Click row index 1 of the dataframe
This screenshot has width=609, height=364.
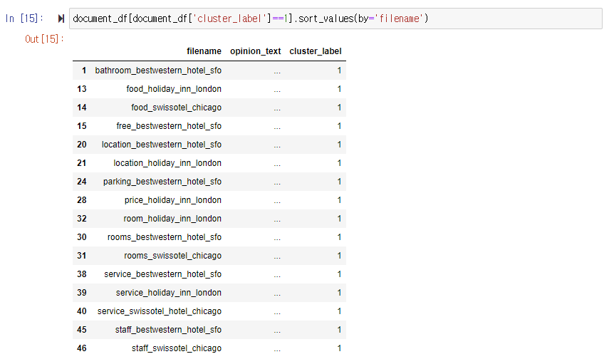[84, 71]
